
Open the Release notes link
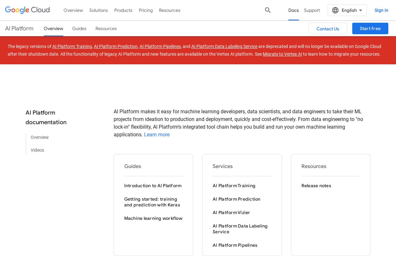(x=316, y=186)
